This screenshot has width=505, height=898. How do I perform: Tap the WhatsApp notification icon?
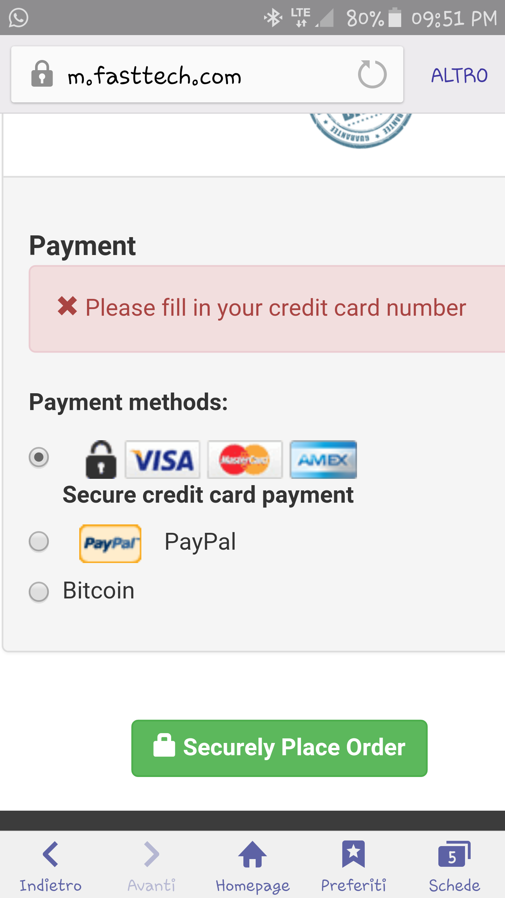18,18
